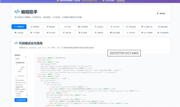
Task: Click the formatted code output panel
Action: pyautogui.click(x=107, y=81)
